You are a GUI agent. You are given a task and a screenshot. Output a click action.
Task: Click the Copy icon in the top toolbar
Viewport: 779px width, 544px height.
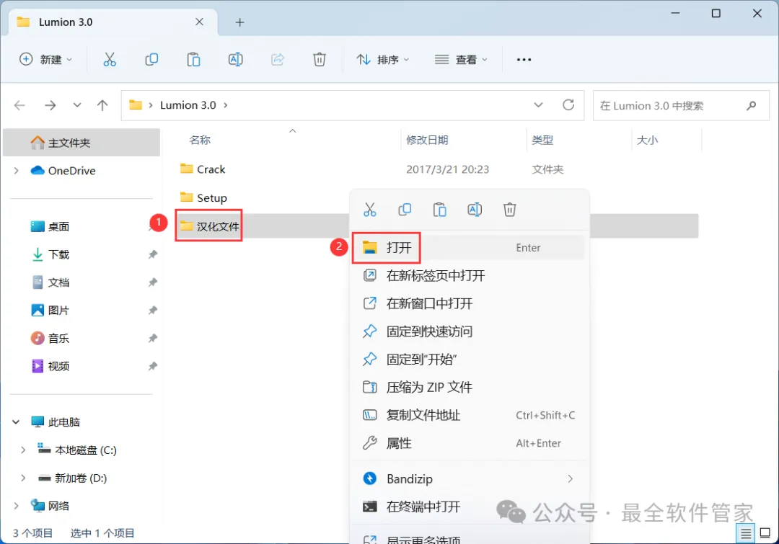click(151, 60)
